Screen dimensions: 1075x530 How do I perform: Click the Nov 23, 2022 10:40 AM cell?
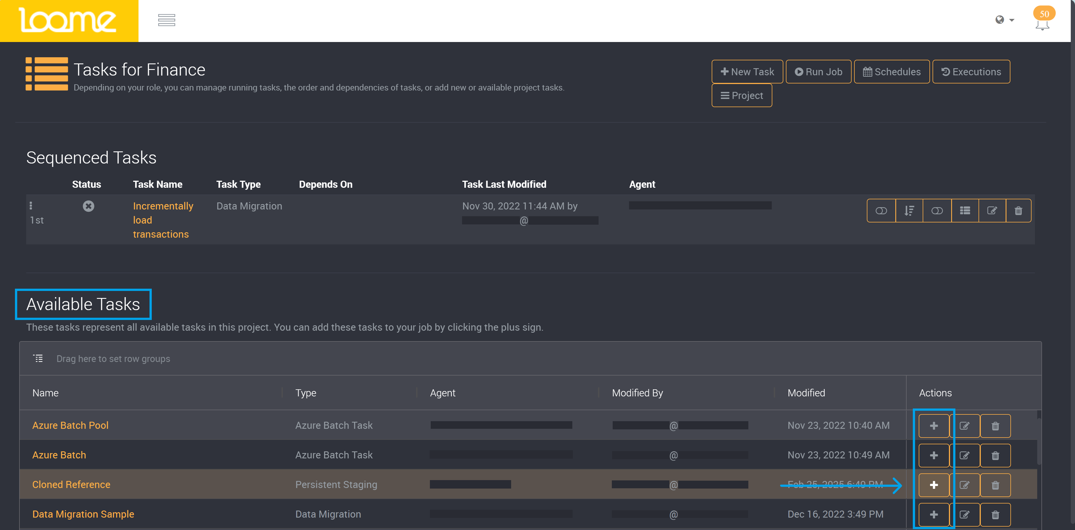point(838,425)
